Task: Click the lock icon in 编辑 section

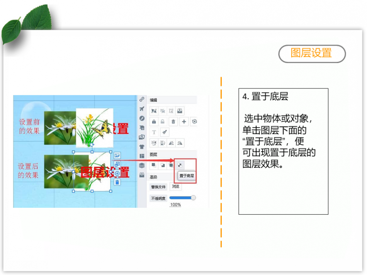Action: click(x=154, y=122)
